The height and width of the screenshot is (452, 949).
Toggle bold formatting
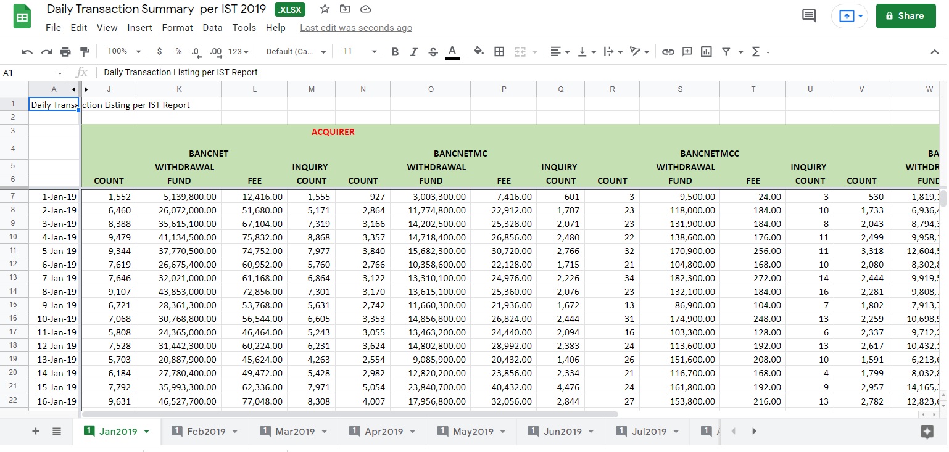click(x=395, y=52)
